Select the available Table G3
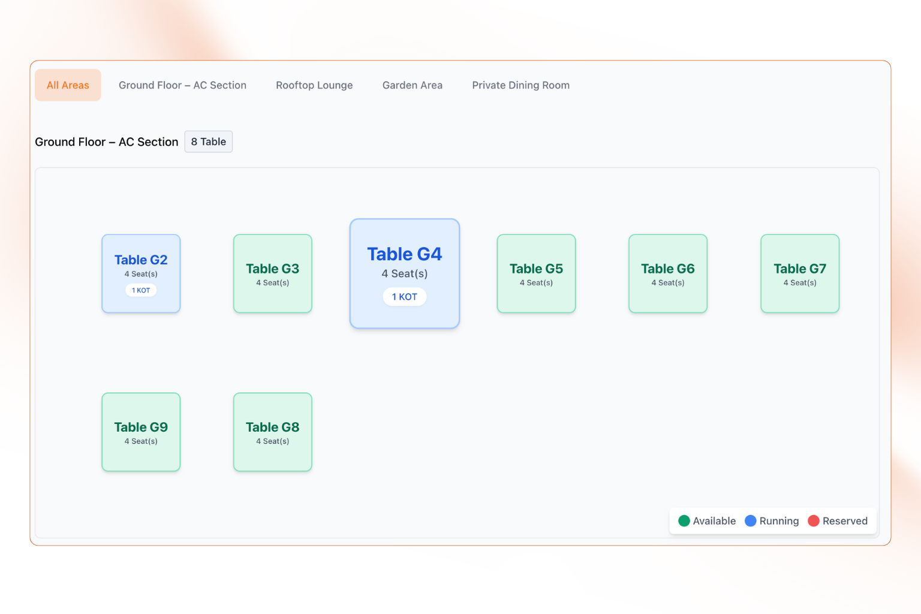Image resolution: width=921 pixels, height=614 pixels. tap(272, 273)
